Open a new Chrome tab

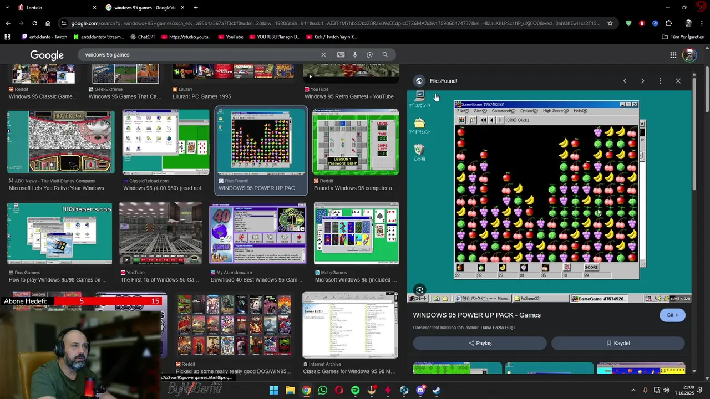(196, 8)
